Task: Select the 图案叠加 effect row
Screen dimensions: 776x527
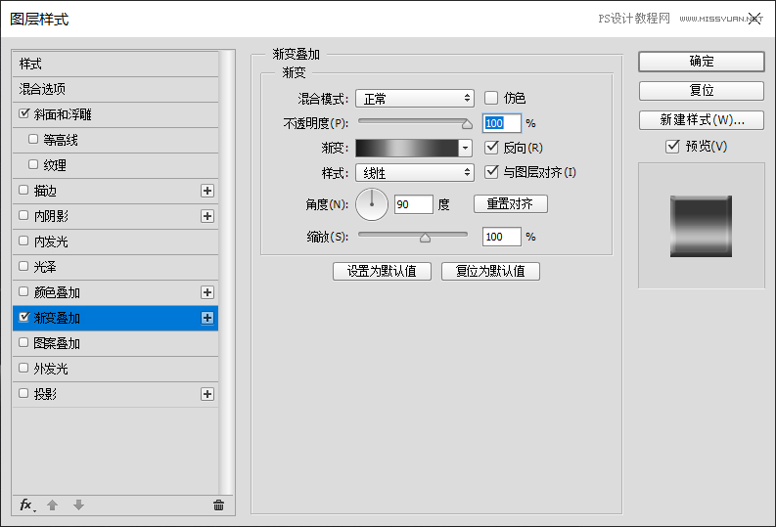Action: [x=115, y=343]
